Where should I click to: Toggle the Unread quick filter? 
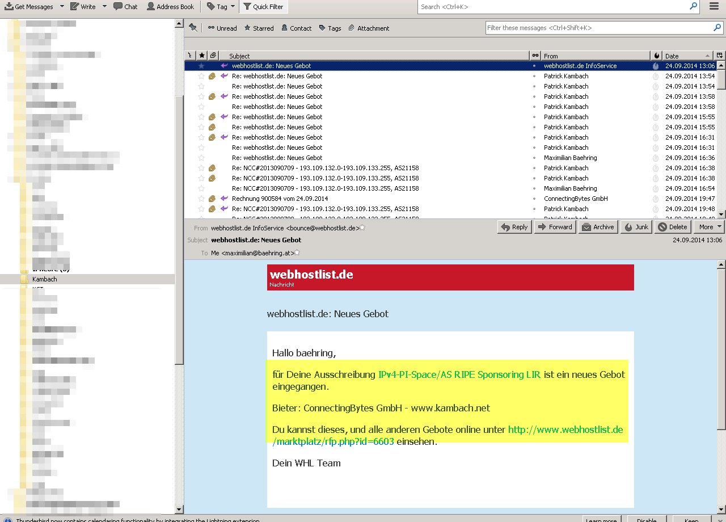click(222, 28)
